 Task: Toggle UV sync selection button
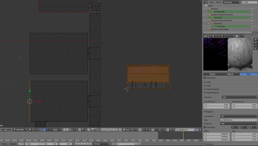point(140,130)
